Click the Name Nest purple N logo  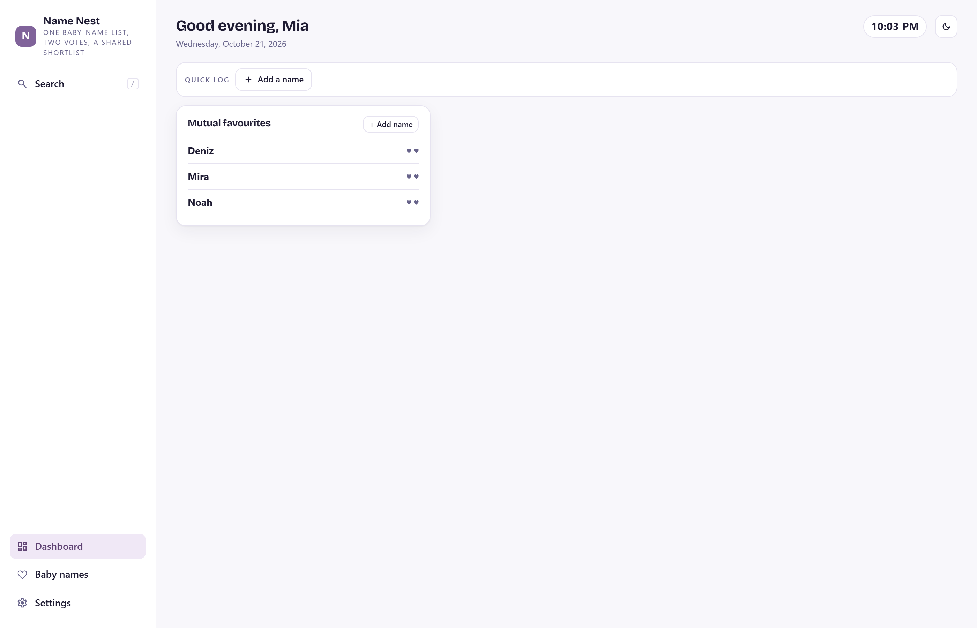(26, 36)
